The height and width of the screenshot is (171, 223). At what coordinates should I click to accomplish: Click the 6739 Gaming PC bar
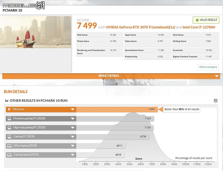pyautogui.click(x=113, y=137)
